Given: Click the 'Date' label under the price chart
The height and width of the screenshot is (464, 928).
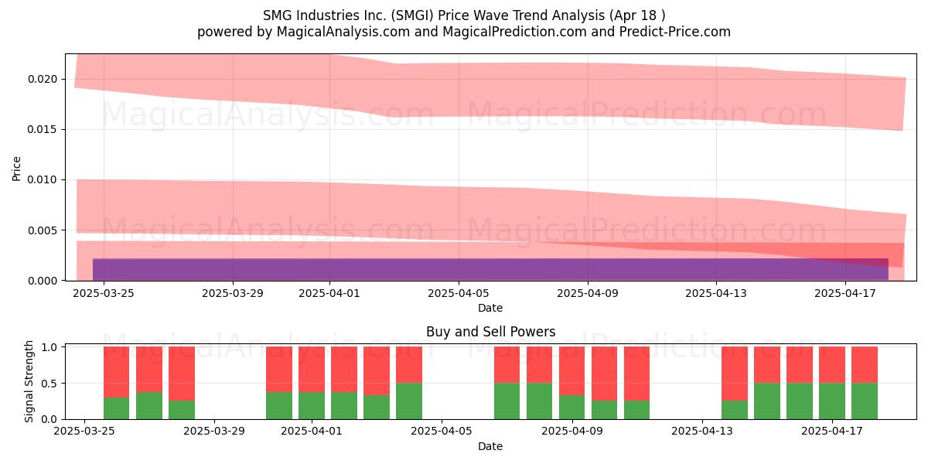Looking at the screenshot, I should click(490, 308).
